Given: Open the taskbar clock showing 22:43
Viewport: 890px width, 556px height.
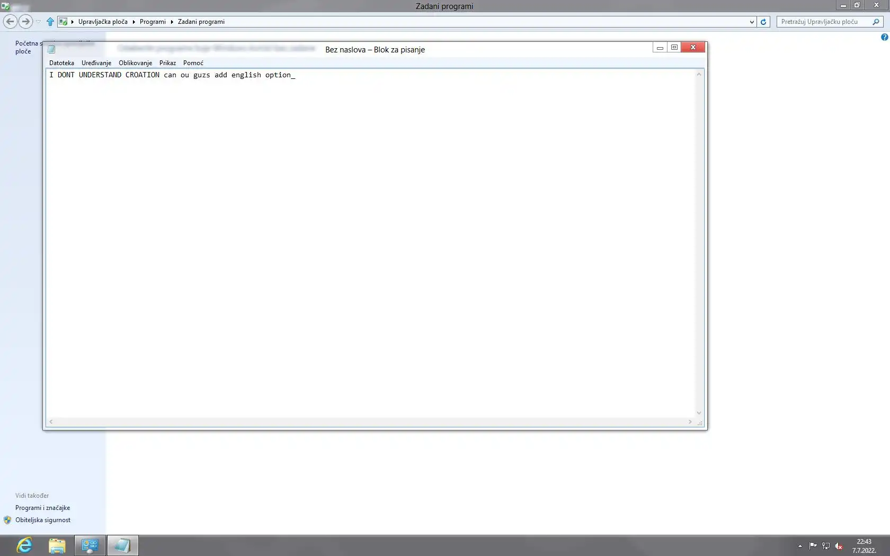Looking at the screenshot, I should click(x=864, y=546).
